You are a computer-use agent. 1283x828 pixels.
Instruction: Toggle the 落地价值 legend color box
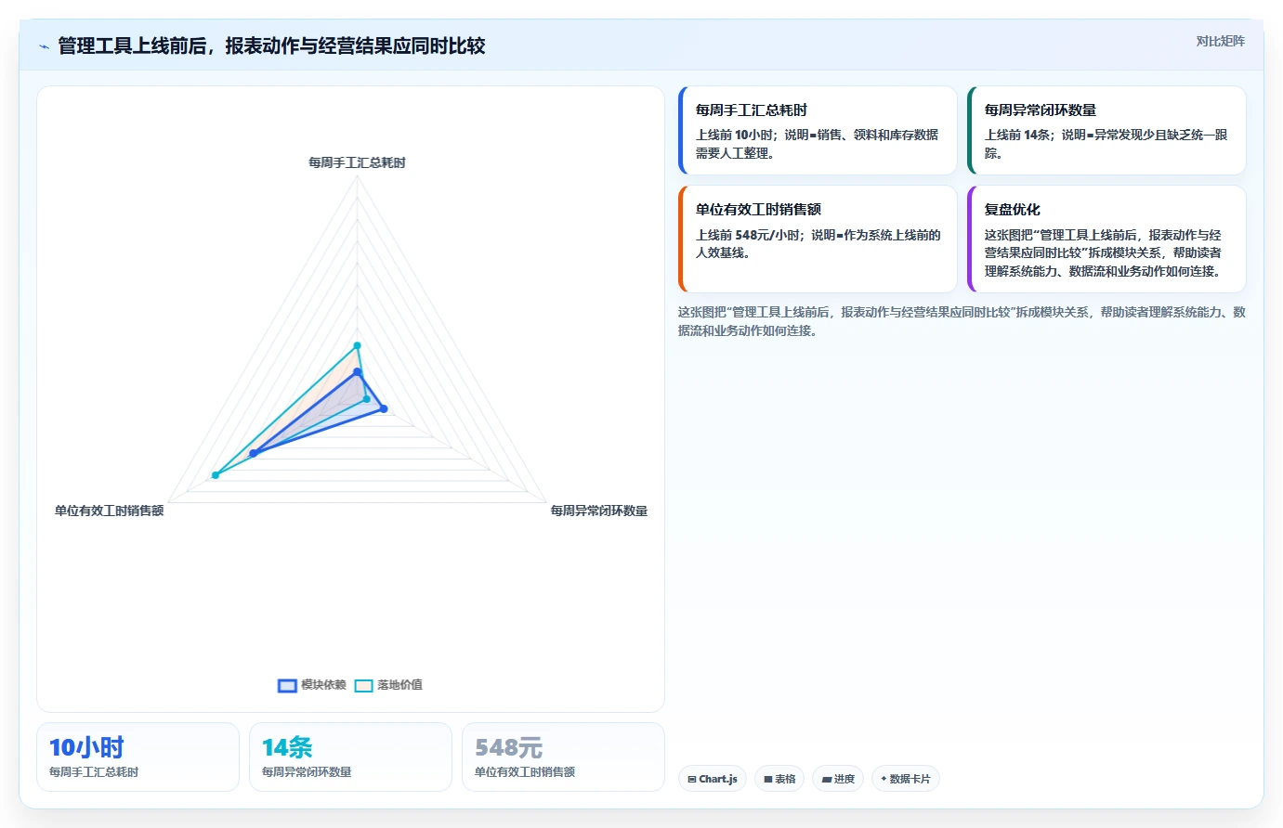363,685
